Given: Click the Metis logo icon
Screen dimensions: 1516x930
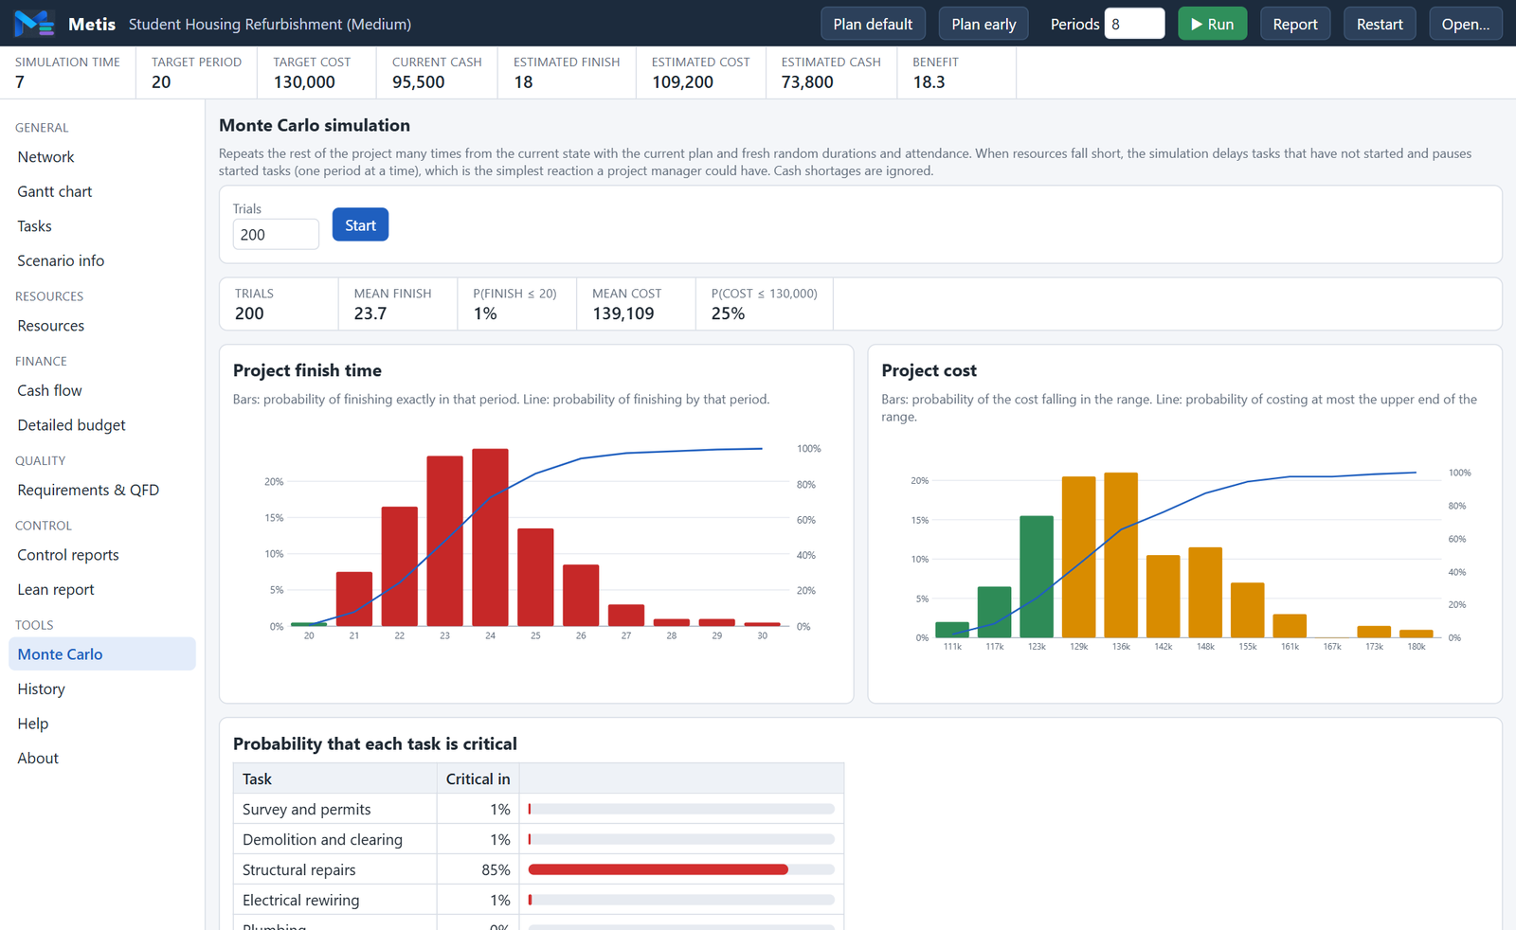Looking at the screenshot, I should 35,23.
